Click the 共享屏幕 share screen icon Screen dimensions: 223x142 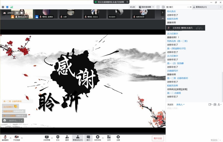tap(47, 137)
